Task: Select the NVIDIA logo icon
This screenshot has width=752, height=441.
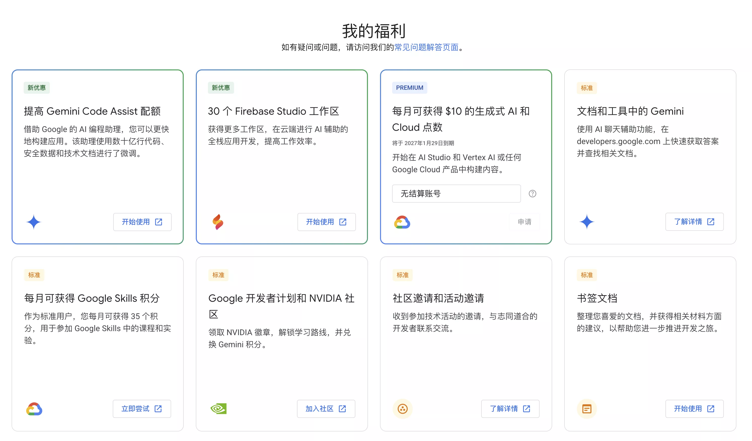Action: click(x=218, y=409)
